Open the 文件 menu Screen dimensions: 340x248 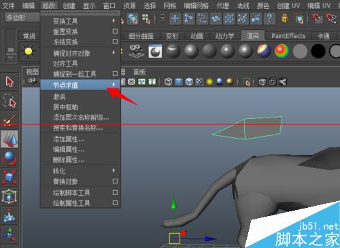click(x=9, y=5)
